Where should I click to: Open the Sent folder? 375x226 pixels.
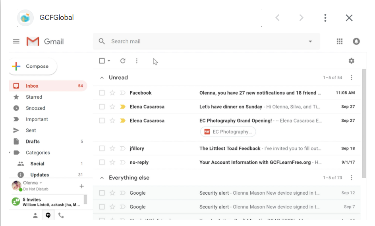click(48, 130)
